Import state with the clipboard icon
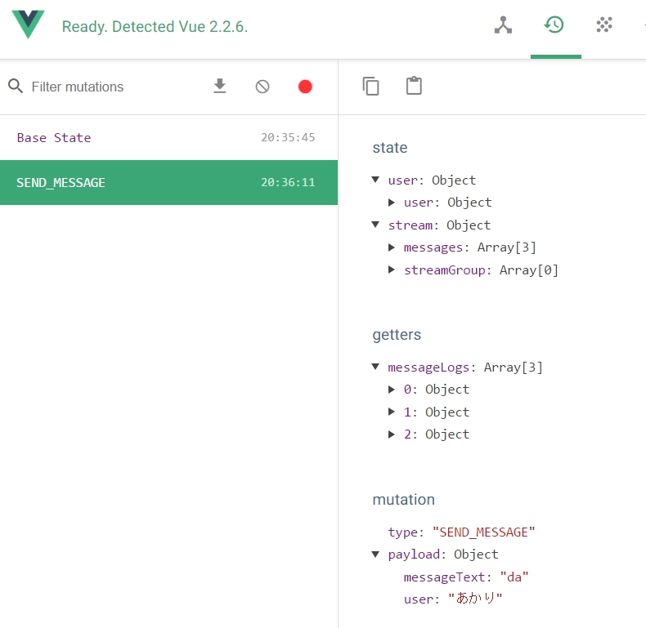Screen dimensions: 646x628 (414, 86)
